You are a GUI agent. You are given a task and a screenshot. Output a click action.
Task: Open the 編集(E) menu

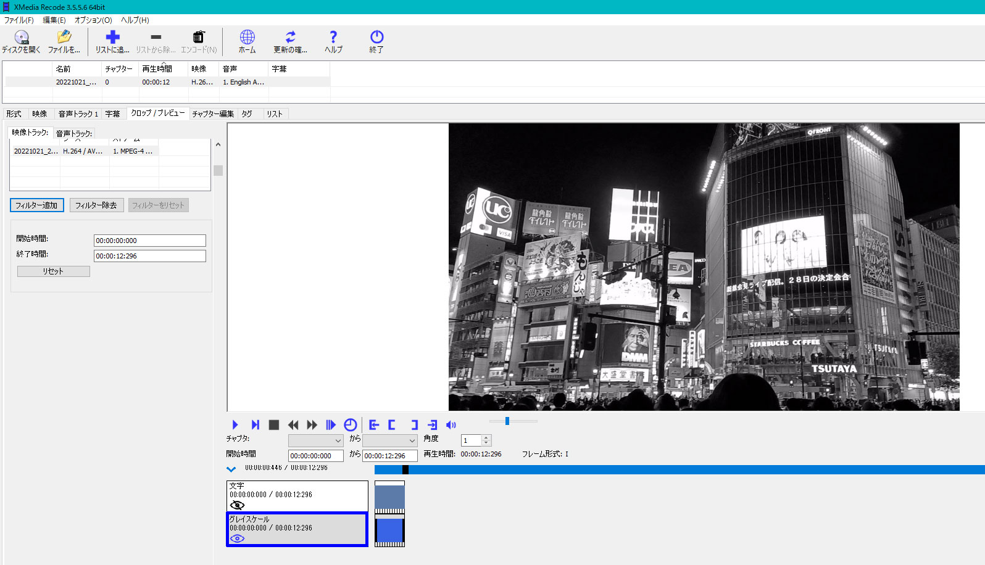point(54,20)
